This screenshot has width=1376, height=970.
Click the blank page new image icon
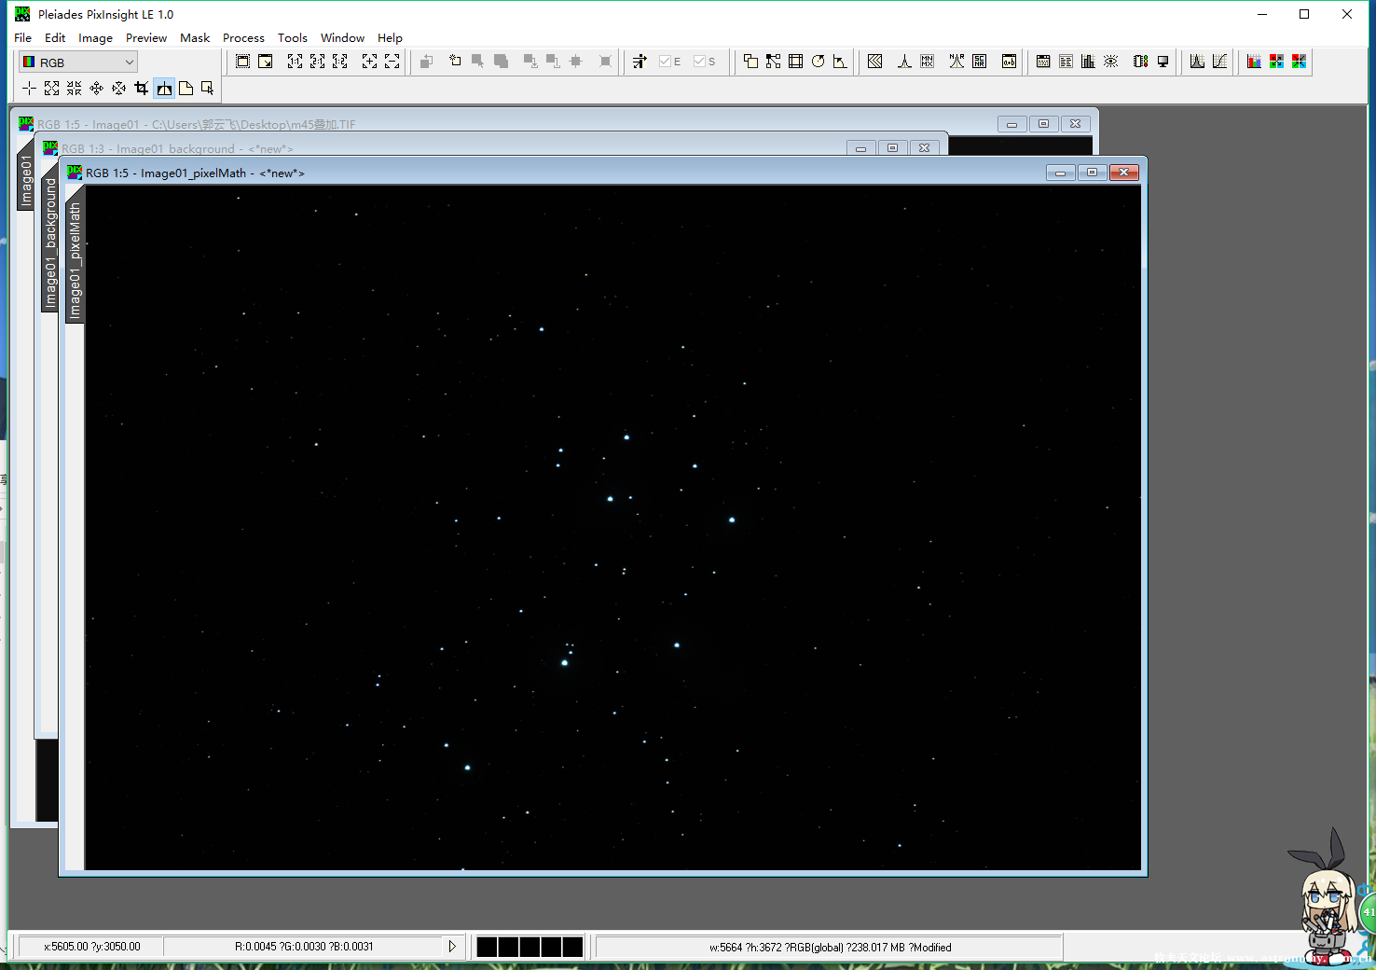[x=186, y=89]
